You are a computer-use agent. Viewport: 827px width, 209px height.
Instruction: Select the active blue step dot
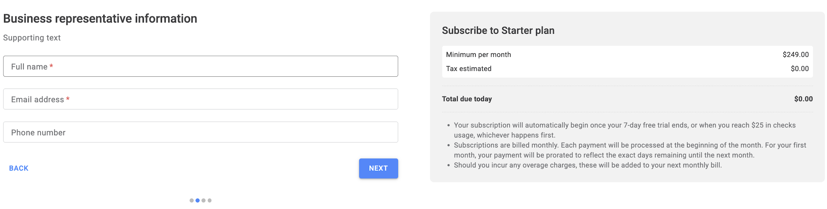(x=198, y=201)
